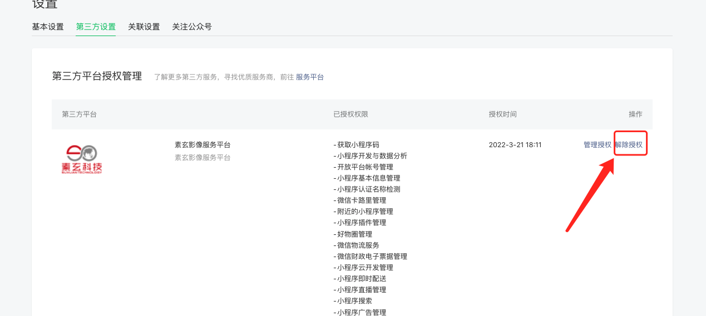706x316 pixels.
Task: Click the 操作 column header
Action: (x=635, y=114)
